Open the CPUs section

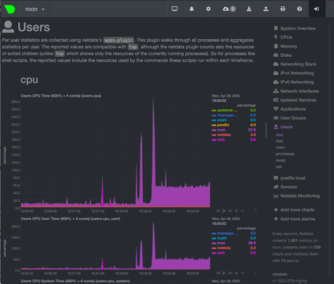[283, 37]
